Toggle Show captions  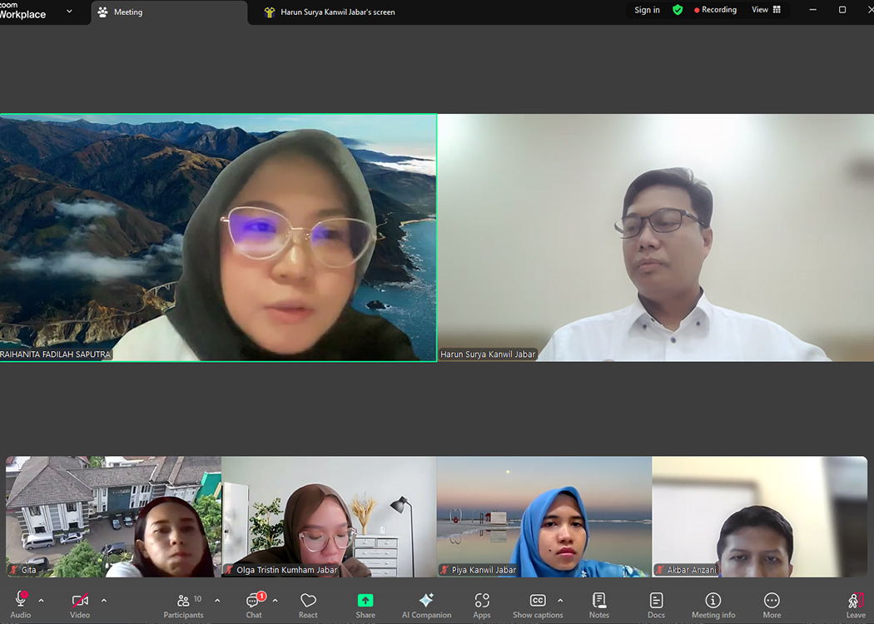tap(538, 604)
